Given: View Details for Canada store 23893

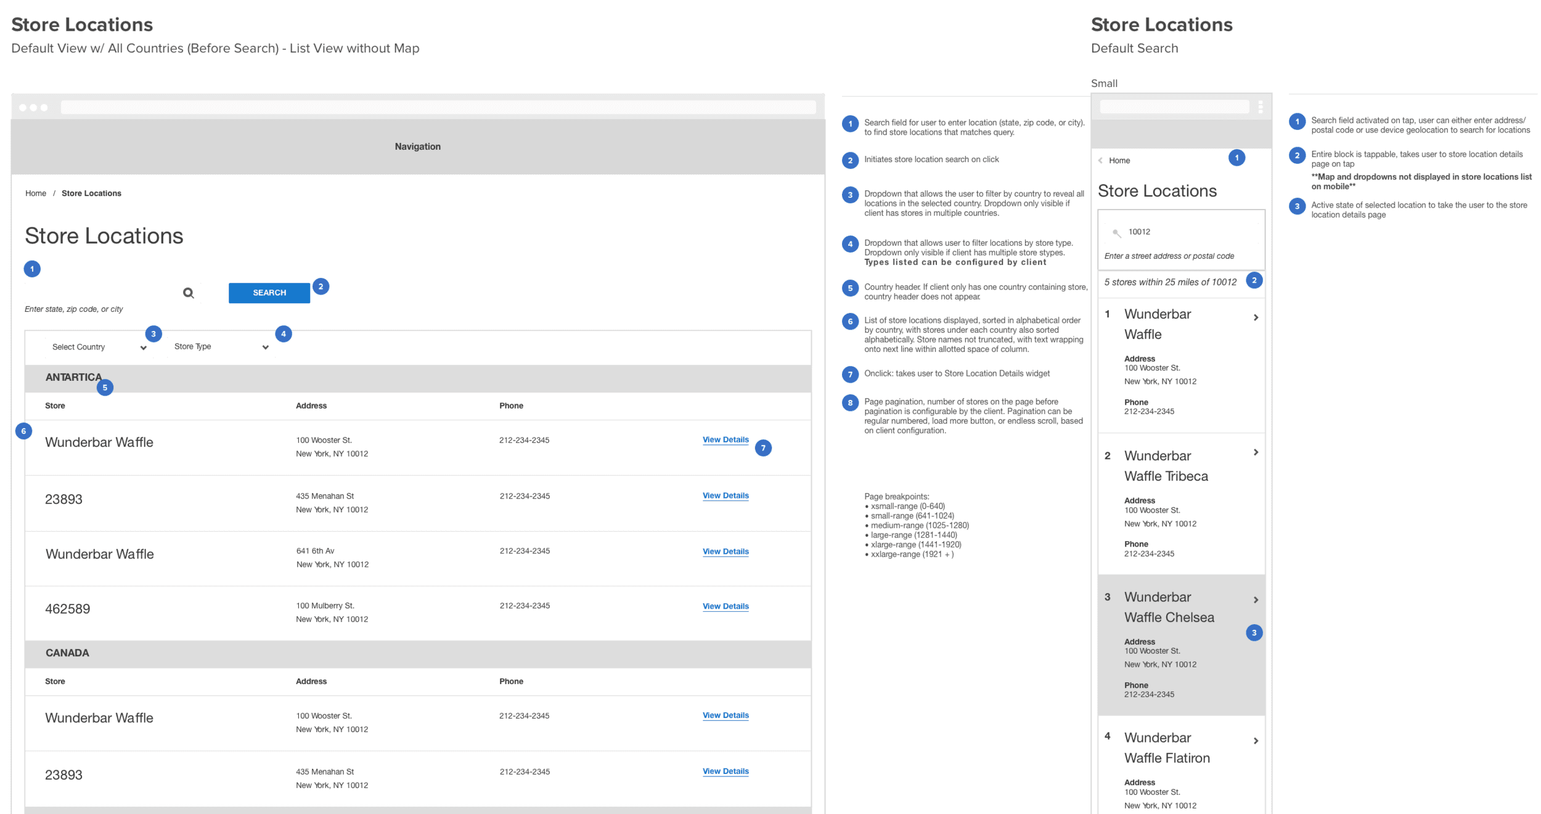Looking at the screenshot, I should tap(726, 771).
